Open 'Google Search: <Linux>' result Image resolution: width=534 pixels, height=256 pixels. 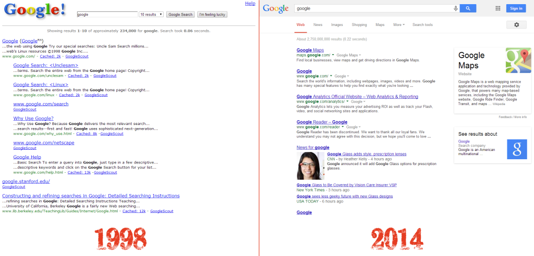point(41,85)
